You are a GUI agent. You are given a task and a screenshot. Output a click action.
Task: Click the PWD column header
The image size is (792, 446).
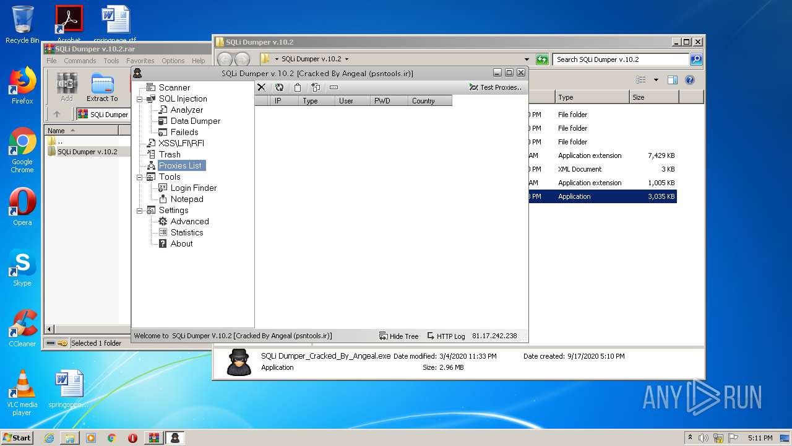pyautogui.click(x=389, y=101)
